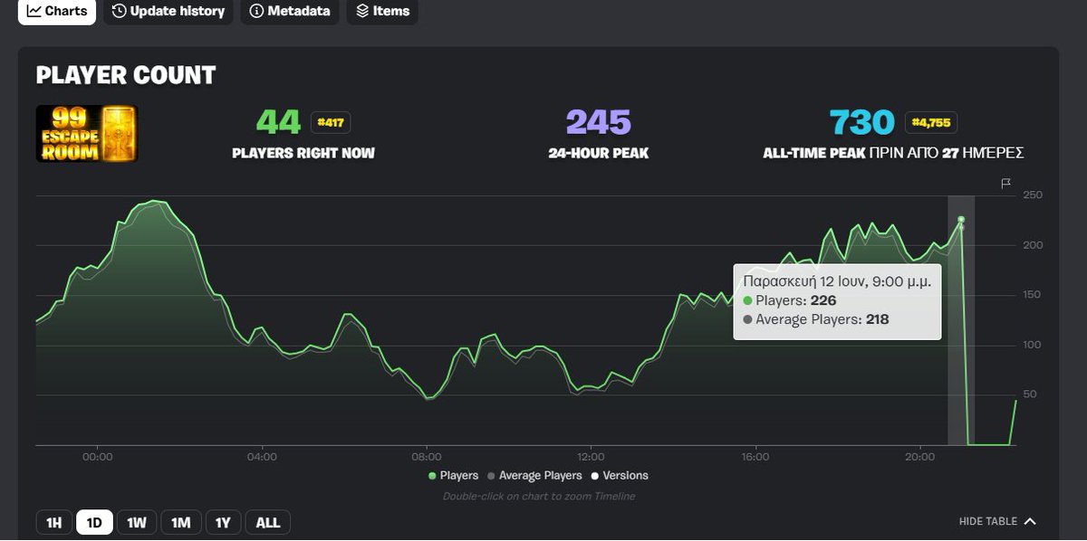Viewport: 1087px width, 541px height.
Task: Open the Charts tab
Action: tap(57, 12)
